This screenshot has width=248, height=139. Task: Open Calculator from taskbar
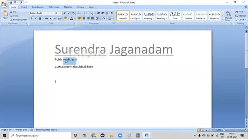point(138,136)
